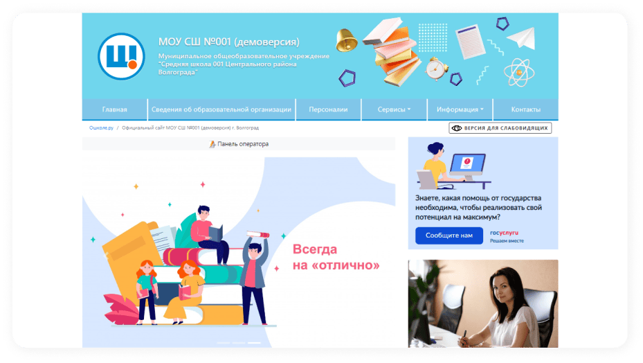Select the last carousel slide indicator
Screen dimensions: 643x363
(254, 343)
